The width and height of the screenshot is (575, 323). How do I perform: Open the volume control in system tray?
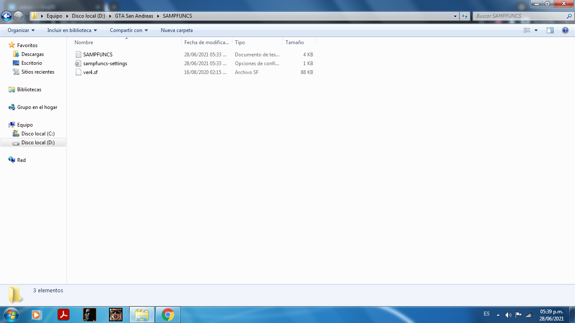508,315
